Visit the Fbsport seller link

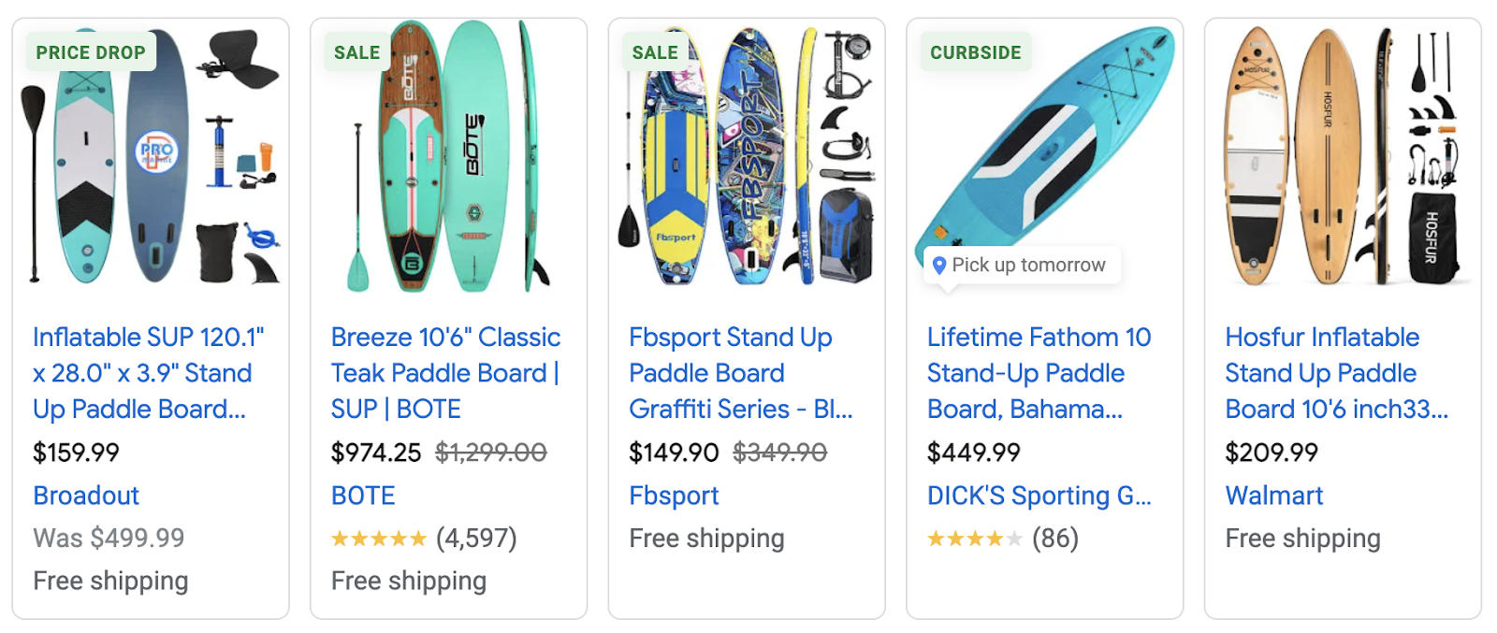pos(674,496)
